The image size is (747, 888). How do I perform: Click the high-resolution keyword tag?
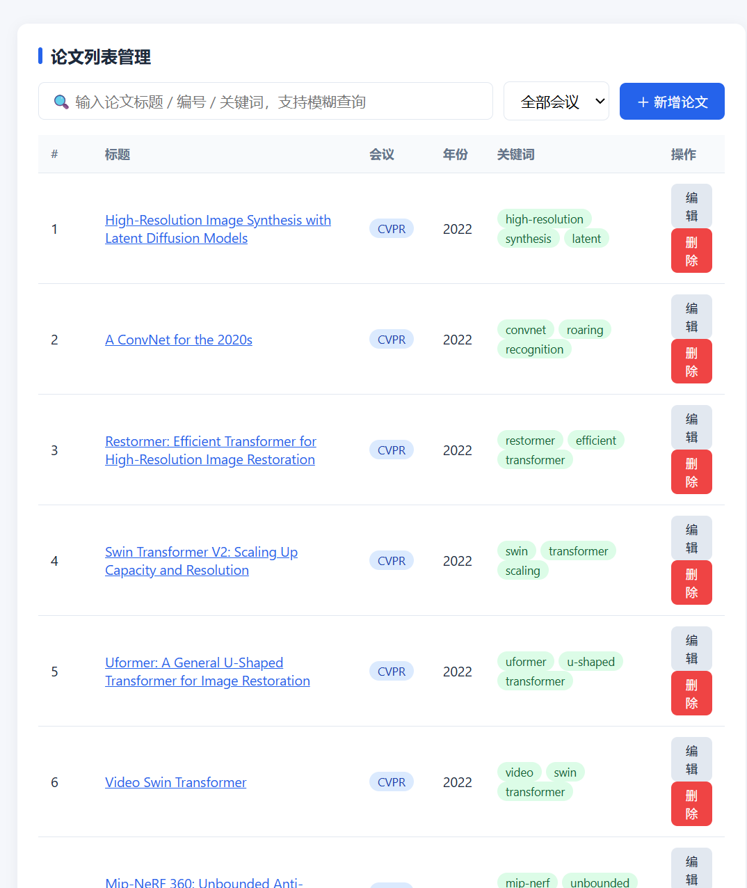(545, 219)
